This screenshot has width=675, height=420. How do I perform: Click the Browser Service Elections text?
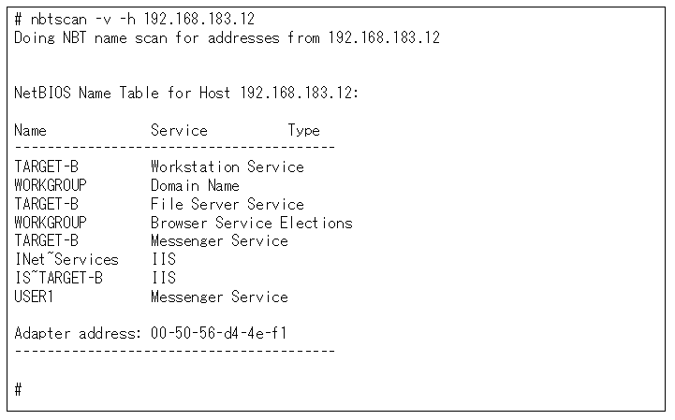click(252, 223)
